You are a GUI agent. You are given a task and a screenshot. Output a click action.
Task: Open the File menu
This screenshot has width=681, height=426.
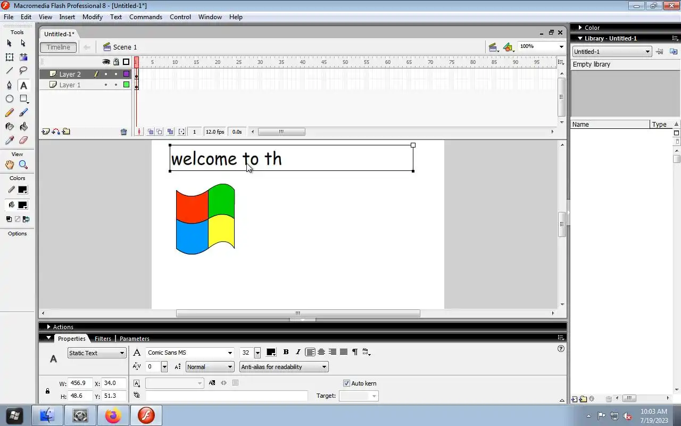[x=9, y=17]
